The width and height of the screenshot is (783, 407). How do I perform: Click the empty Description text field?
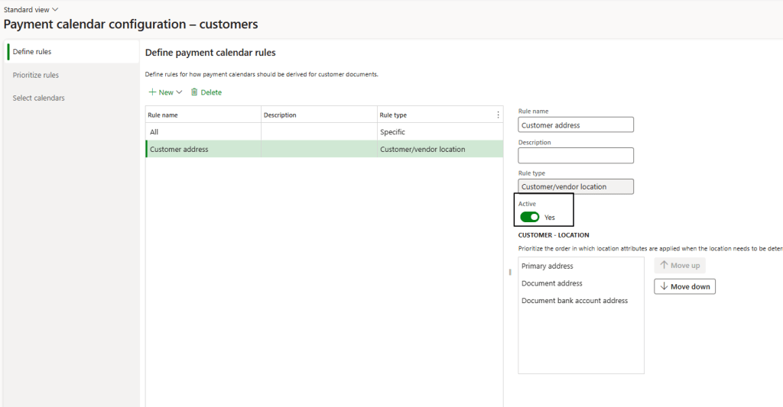pos(576,156)
